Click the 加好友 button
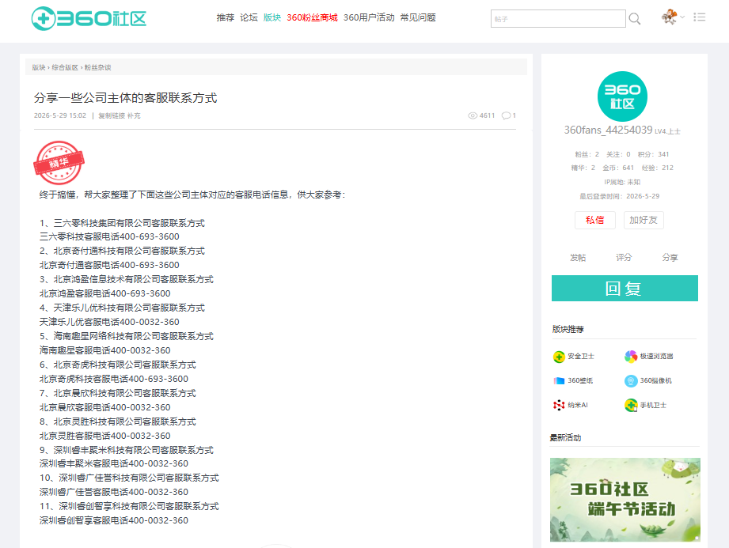This screenshot has height=548, width=729. [644, 220]
